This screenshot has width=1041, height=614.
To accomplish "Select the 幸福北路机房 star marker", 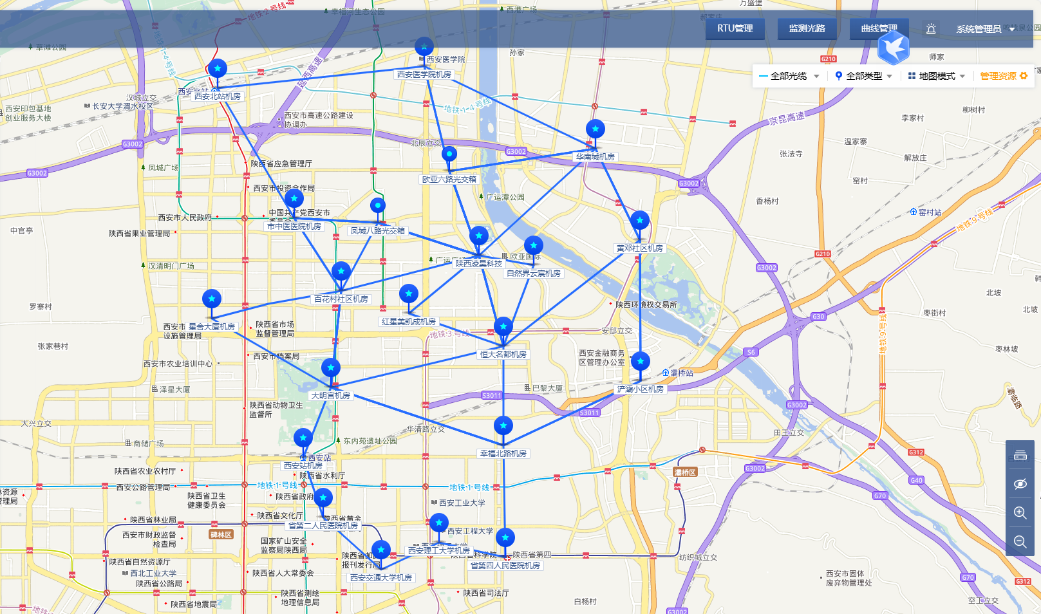I will 503,426.
